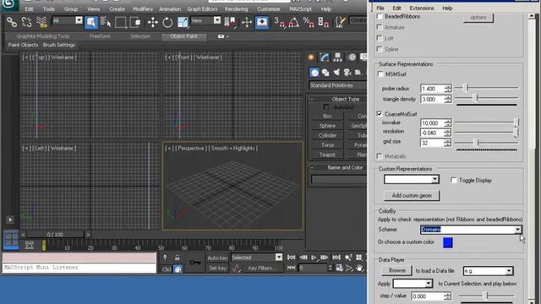The image size is (541, 304).
Task: Click the Play Animation button
Action: pyautogui.click(x=314, y=258)
